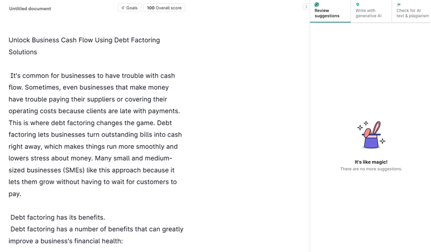Image resolution: width=431 pixels, height=252 pixels.
Task: Click the icon above Write with generative AI
Action: tap(358, 4)
